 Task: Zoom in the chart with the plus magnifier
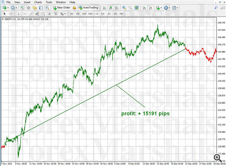[x=124, y=8]
